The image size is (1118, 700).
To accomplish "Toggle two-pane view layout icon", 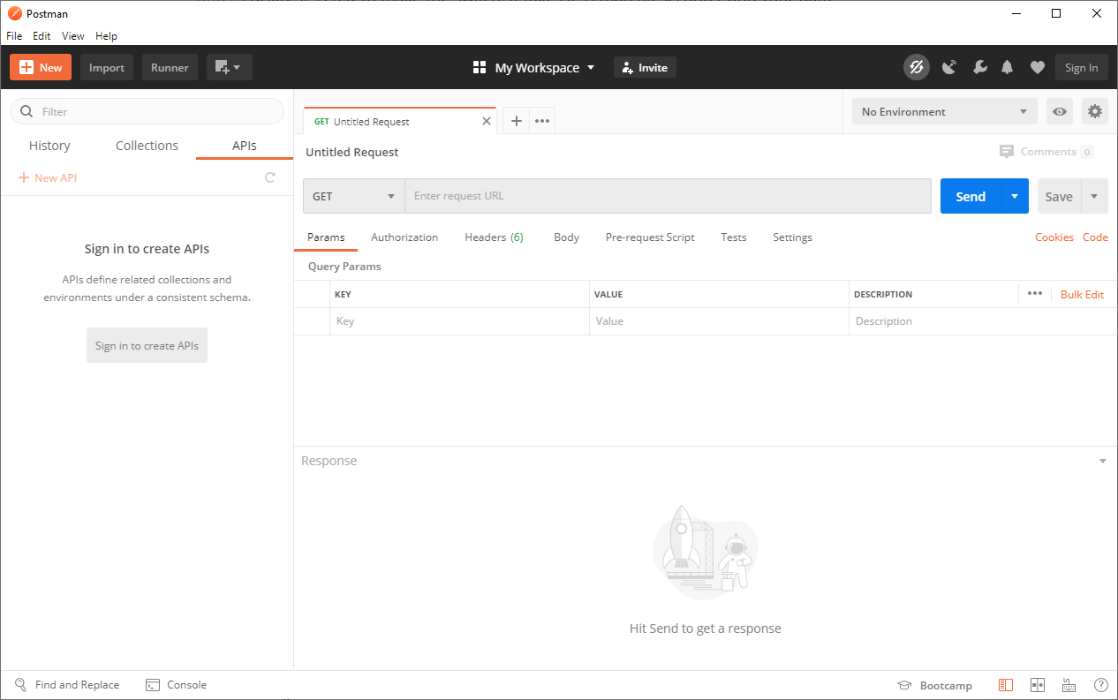I will coord(1038,685).
